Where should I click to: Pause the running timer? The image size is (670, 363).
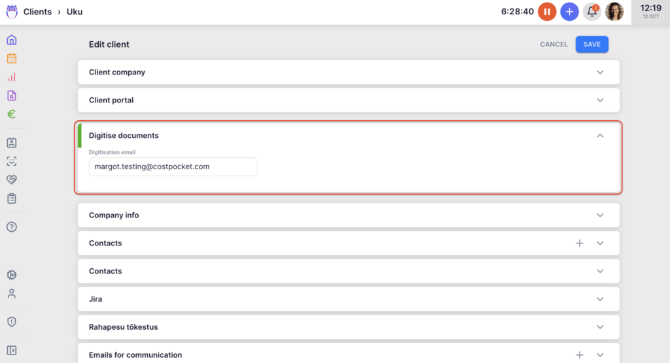click(x=547, y=12)
